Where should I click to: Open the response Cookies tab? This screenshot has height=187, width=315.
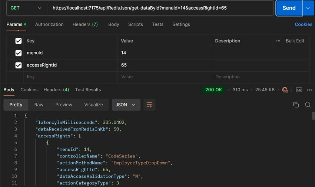click(29, 90)
